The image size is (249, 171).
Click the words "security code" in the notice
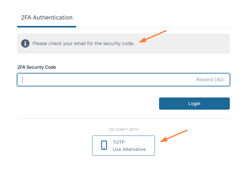coord(118,43)
